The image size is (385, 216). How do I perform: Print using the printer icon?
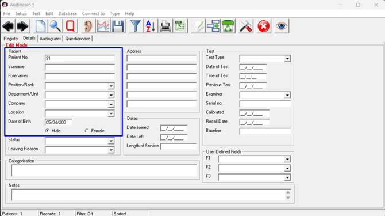[x=165, y=26]
